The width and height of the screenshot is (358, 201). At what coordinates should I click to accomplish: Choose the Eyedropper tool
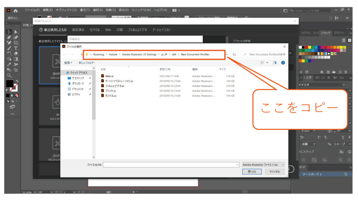click(9, 65)
